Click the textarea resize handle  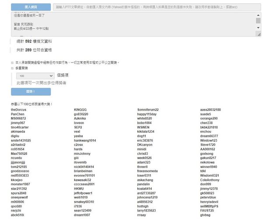(x=259, y=34)
